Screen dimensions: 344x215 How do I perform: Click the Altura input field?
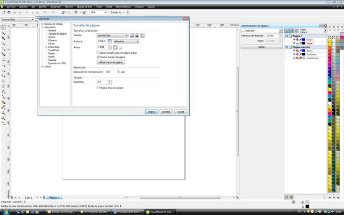(x=100, y=47)
